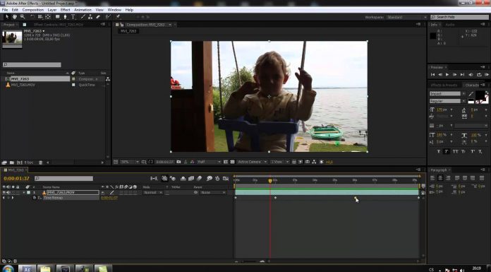The height and width of the screenshot is (272, 491).
Task: Open the magnification ratio dropdown
Action: pos(130,162)
